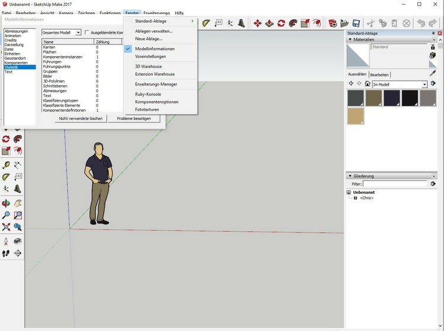Viewport: 444px width, 331px height.
Task: Click the Previous view tool
Action: coord(18,227)
